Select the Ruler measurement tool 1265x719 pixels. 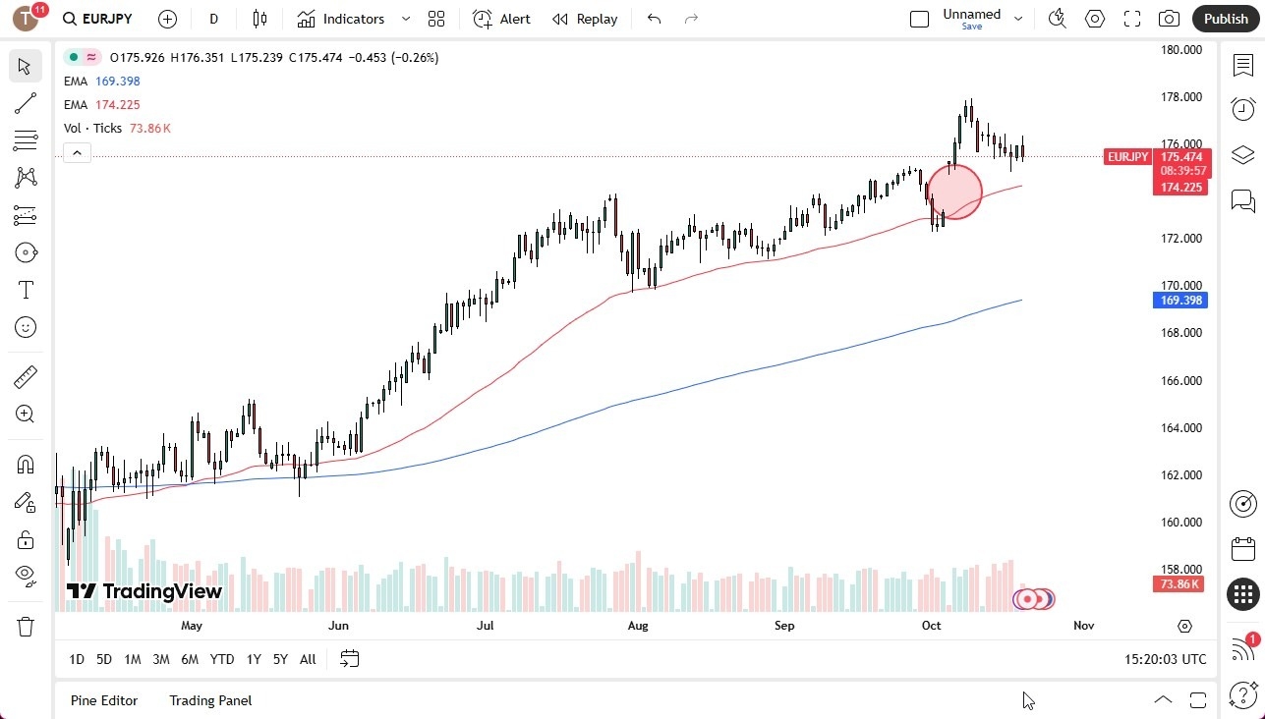click(25, 376)
